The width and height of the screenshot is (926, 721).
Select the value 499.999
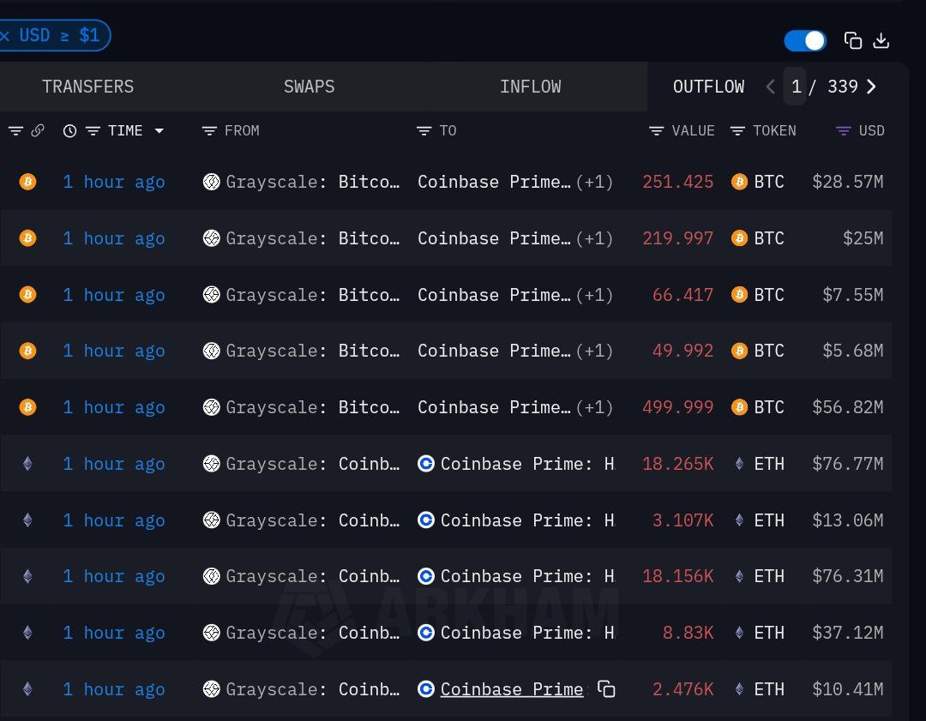click(678, 407)
